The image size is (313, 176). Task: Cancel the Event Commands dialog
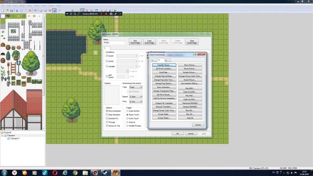(x=198, y=125)
